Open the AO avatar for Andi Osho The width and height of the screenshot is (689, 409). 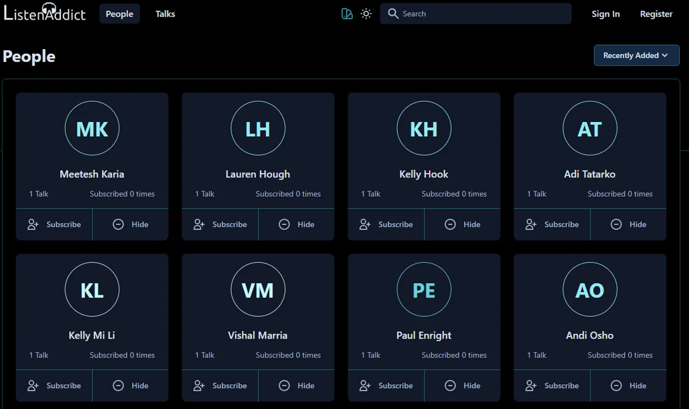click(x=590, y=289)
